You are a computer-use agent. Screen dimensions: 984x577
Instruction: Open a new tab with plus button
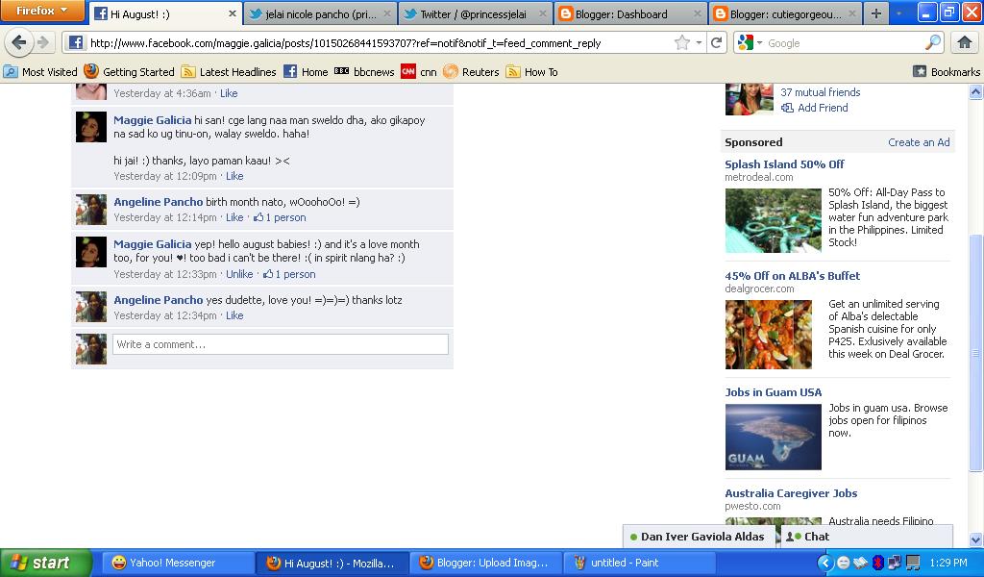click(876, 13)
